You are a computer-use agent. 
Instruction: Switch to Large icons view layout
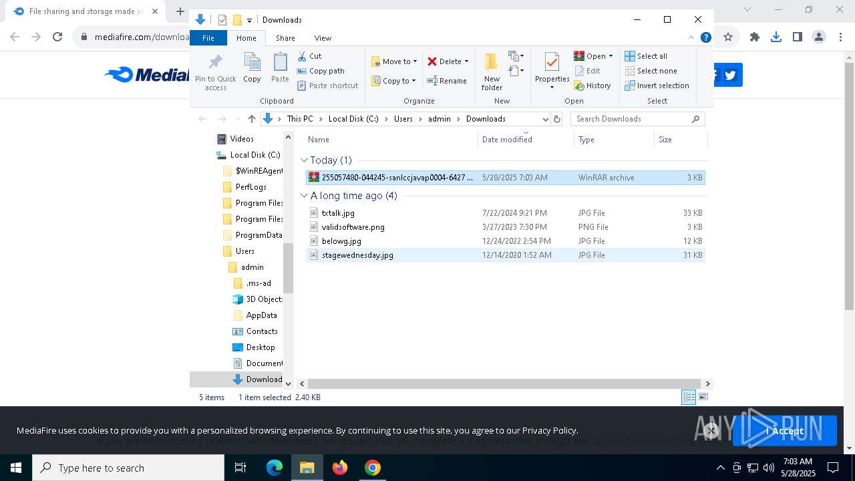pyautogui.click(x=703, y=397)
